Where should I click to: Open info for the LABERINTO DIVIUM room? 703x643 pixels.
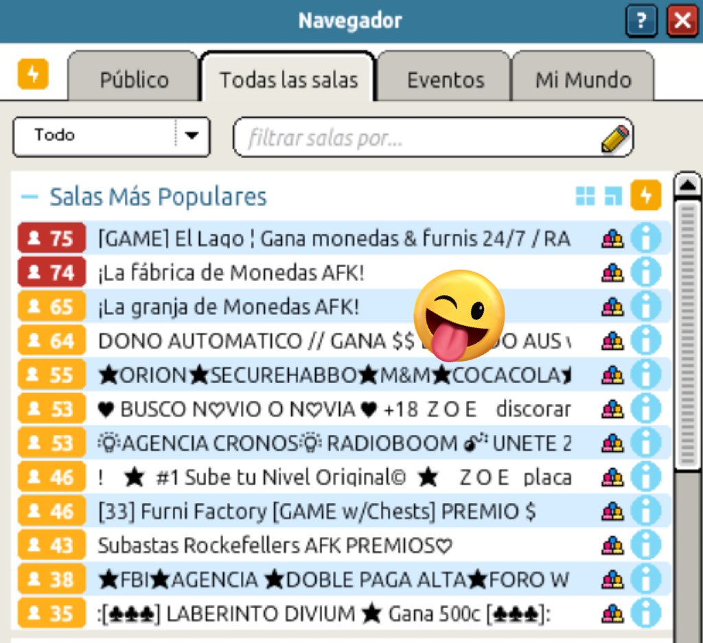[645, 613]
